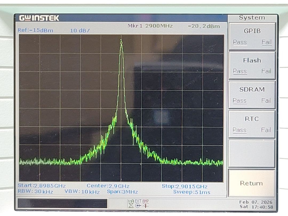The width and height of the screenshot is (288, 216).
Task: Mark the GPIB test as Pass
Action: [240, 42]
